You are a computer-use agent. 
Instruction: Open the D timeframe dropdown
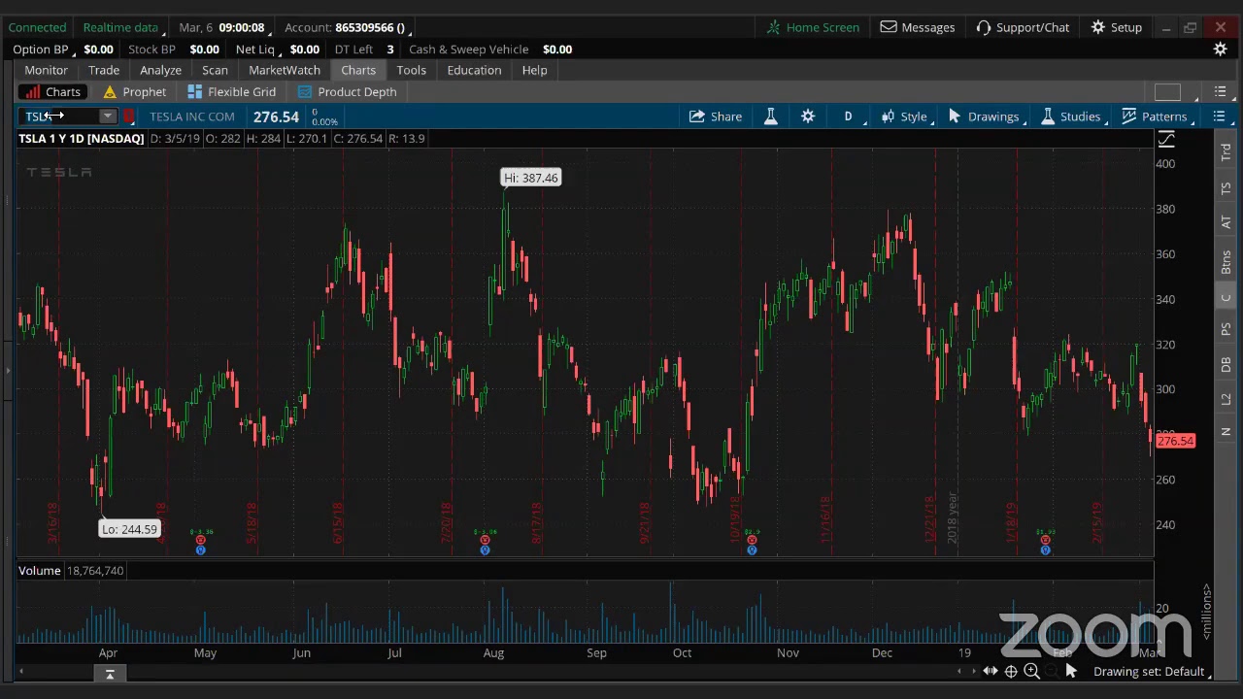(849, 116)
